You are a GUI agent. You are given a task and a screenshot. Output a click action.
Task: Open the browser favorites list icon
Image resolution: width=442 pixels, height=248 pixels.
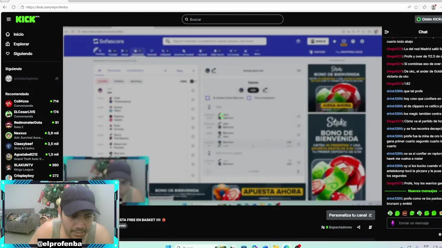point(425,7)
